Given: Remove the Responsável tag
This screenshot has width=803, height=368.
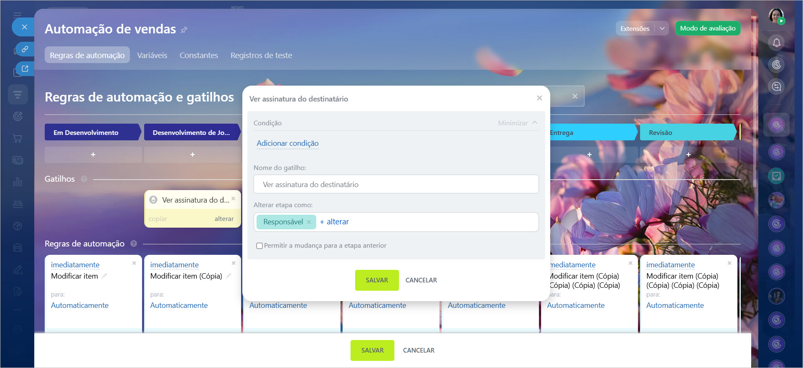Looking at the screenshot, I should tap(309, 222).
